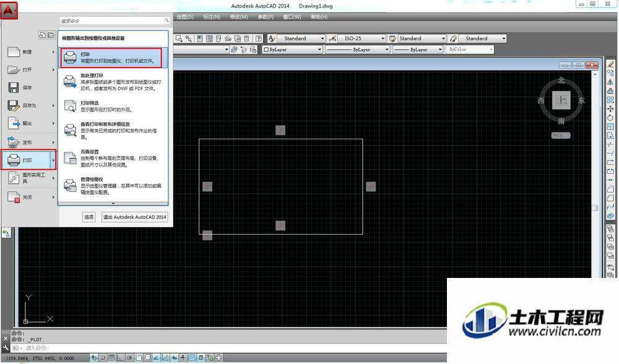Click the toolbar help question-mark icon

258,38
